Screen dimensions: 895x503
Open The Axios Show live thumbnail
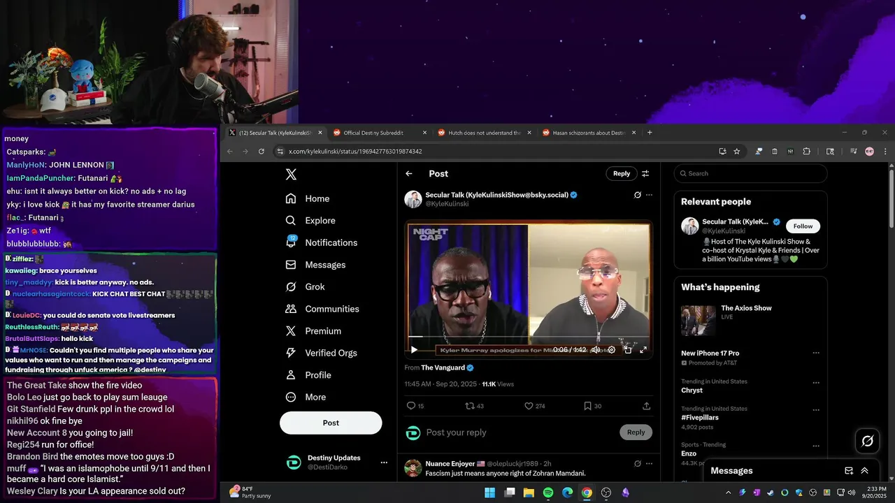point(699,321)
